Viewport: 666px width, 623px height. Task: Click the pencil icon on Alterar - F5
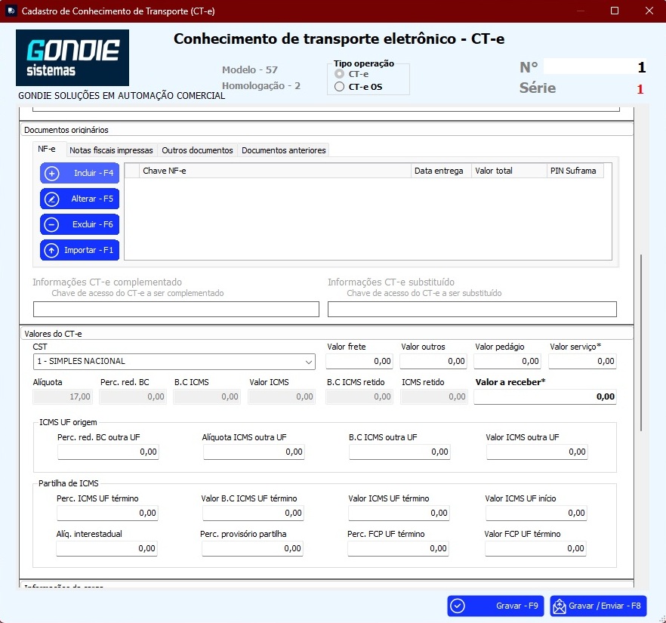coord(52,199)
